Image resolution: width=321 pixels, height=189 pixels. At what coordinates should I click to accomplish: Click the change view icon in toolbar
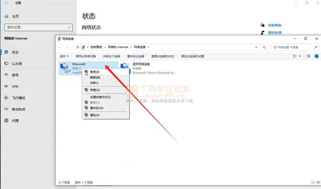(295, 56)
